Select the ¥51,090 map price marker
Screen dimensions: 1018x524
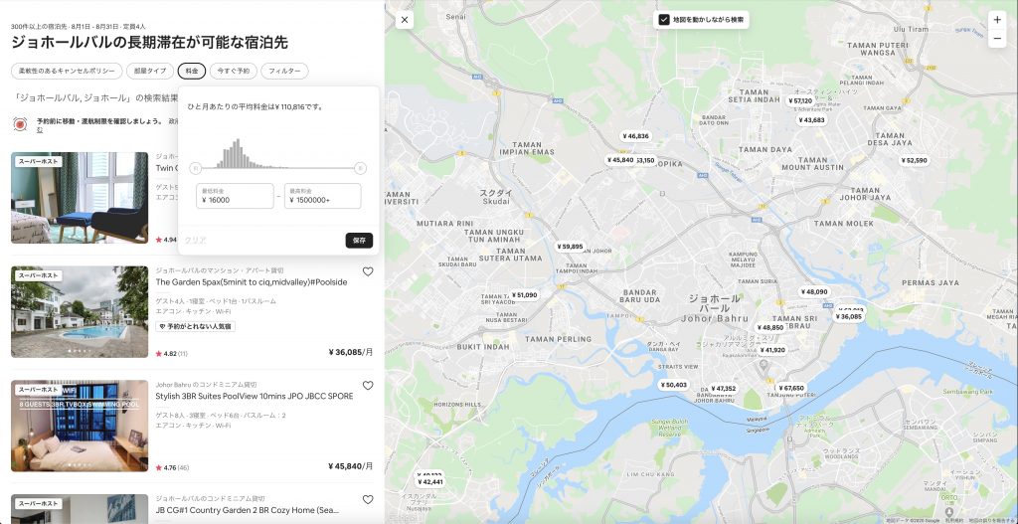click(x=525, y=294)
